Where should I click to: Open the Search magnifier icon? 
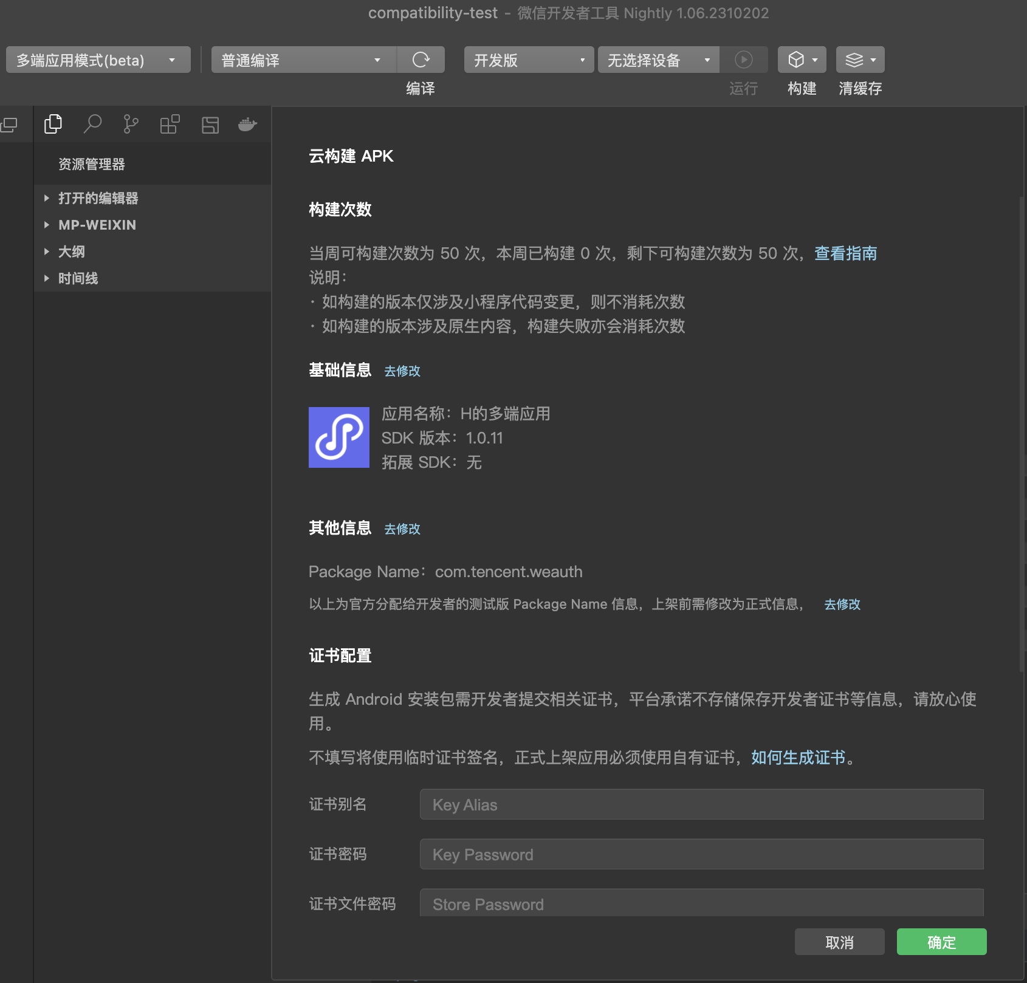click(x=92, y=125)
